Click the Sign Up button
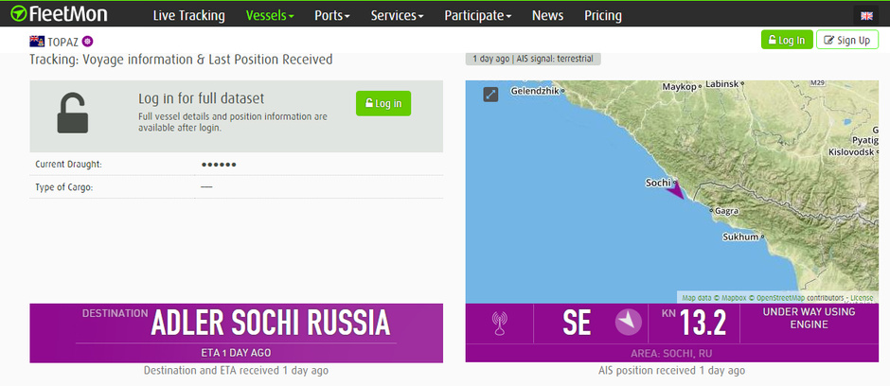Screen dimensions: 890x386 846,40
